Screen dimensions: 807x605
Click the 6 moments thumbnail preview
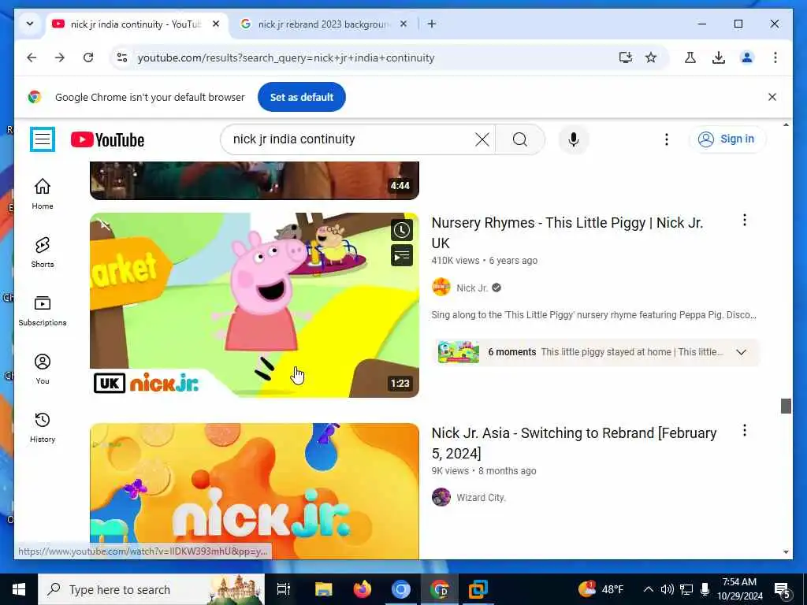point(458,352)
